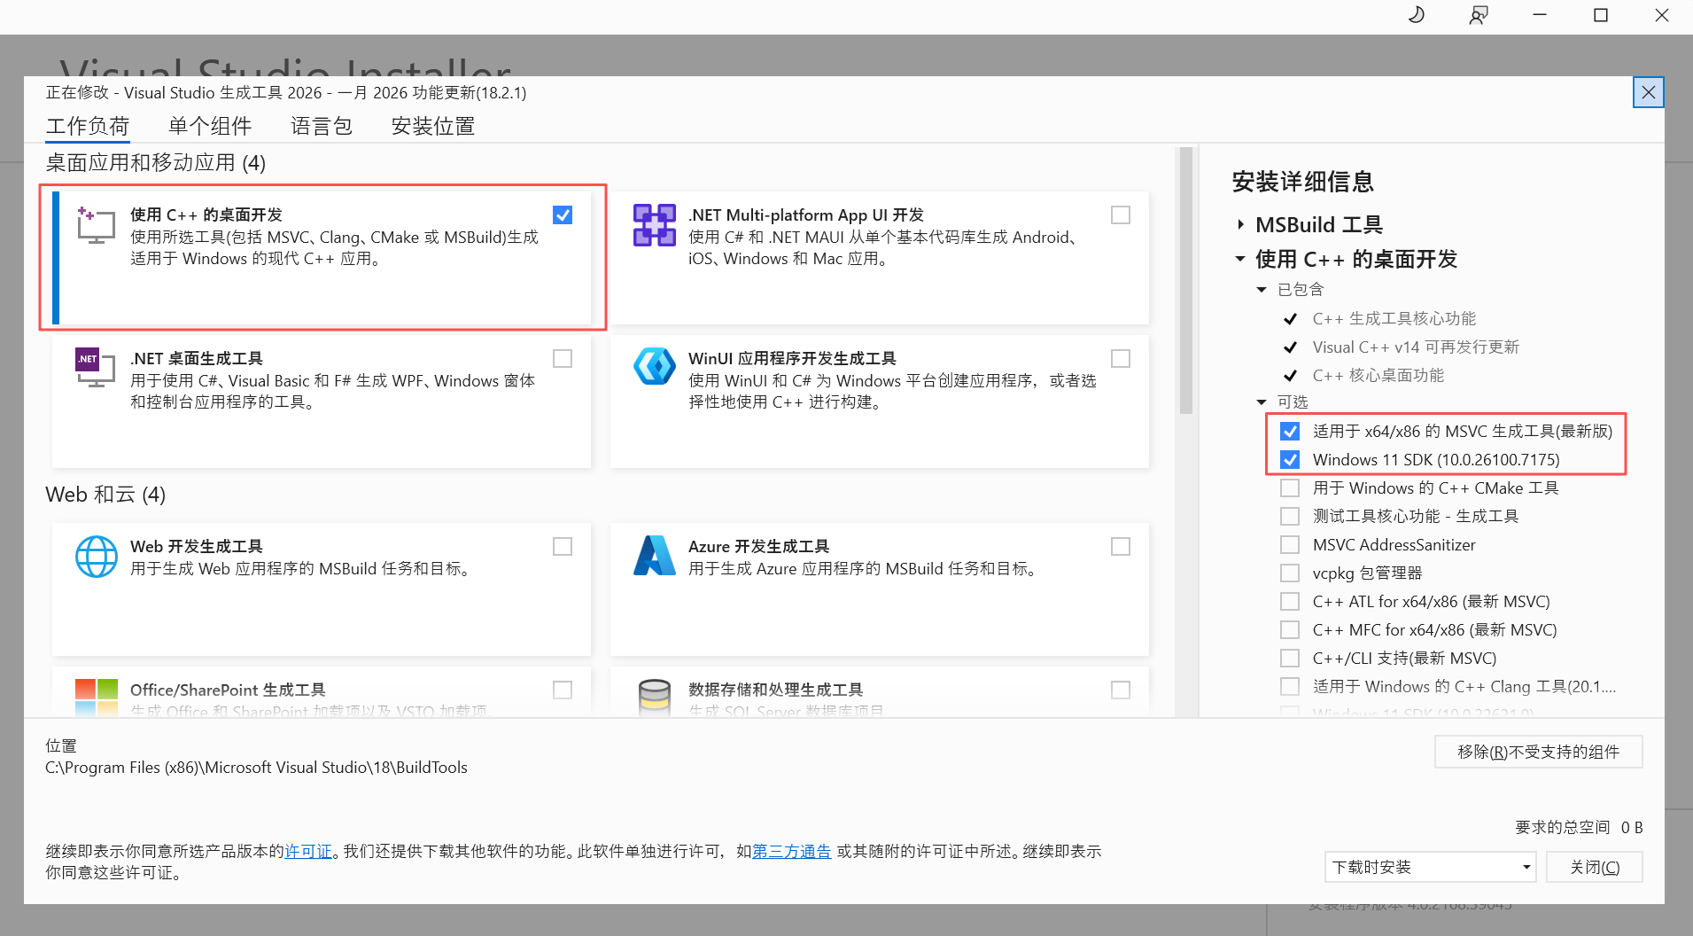Click the theme toggle moon icon
The height and width of the screenshot is (936, 1693).
[x=1415, y=15]
